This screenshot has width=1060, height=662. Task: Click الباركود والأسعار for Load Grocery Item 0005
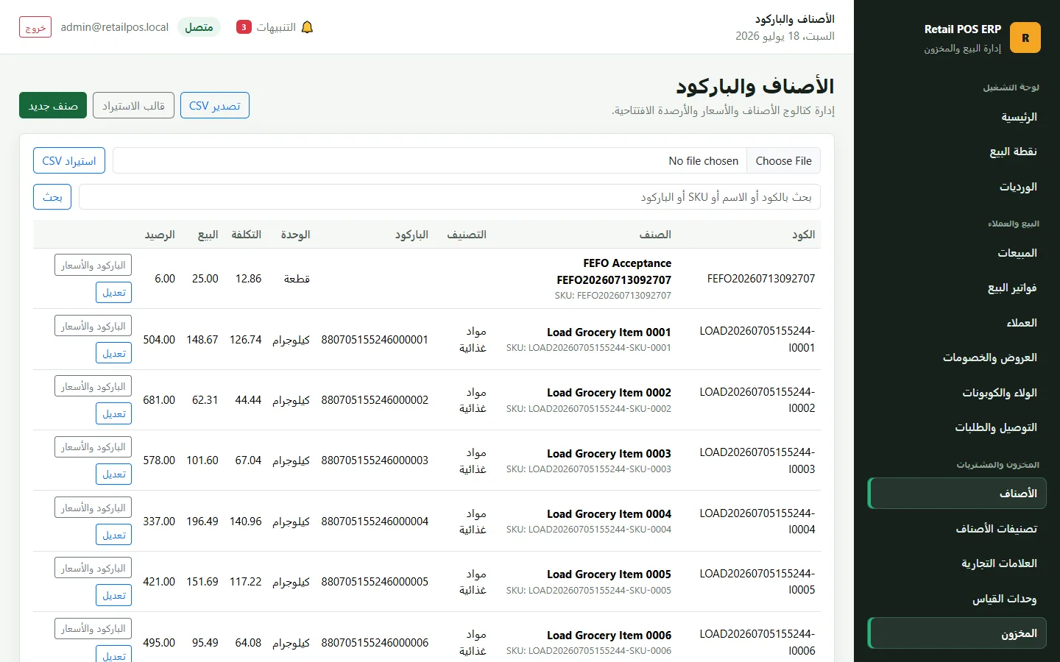[93, 568]
